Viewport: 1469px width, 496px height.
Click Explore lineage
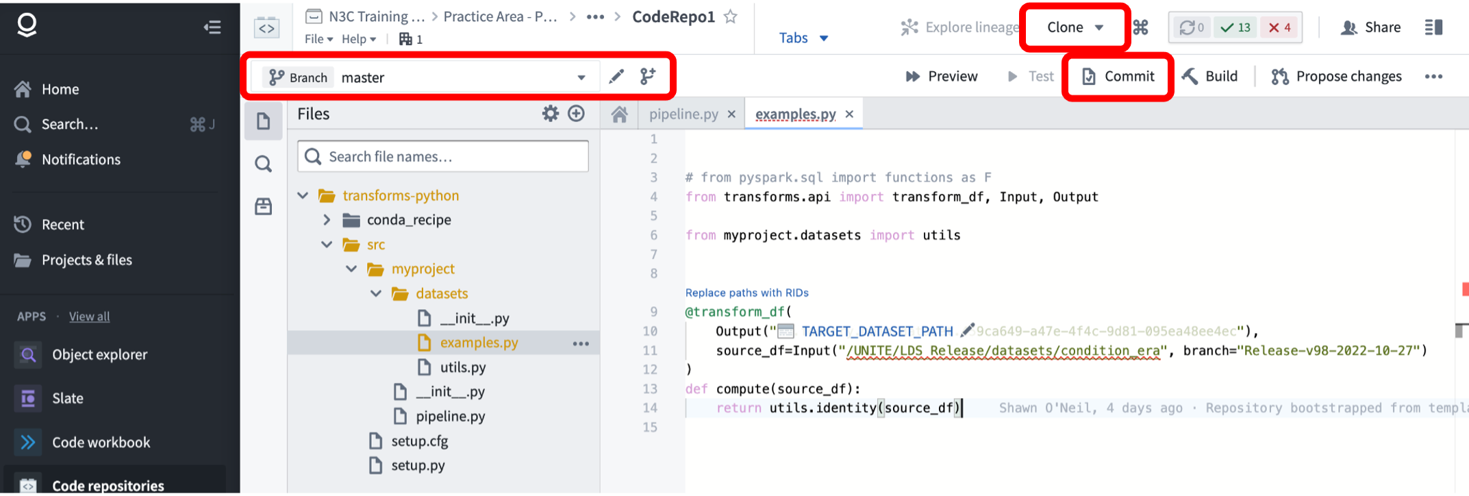[x=959, y=27]
